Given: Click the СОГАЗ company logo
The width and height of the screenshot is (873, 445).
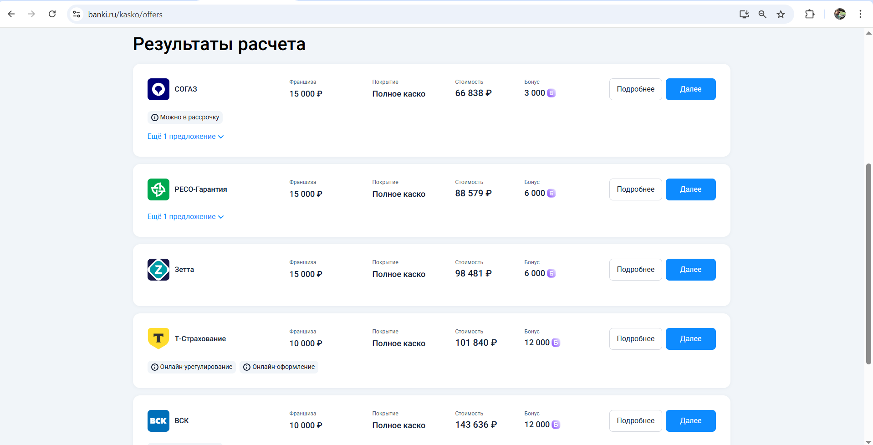Looking at the screenshot, I should pyautogui.click(x=158, y=89).
